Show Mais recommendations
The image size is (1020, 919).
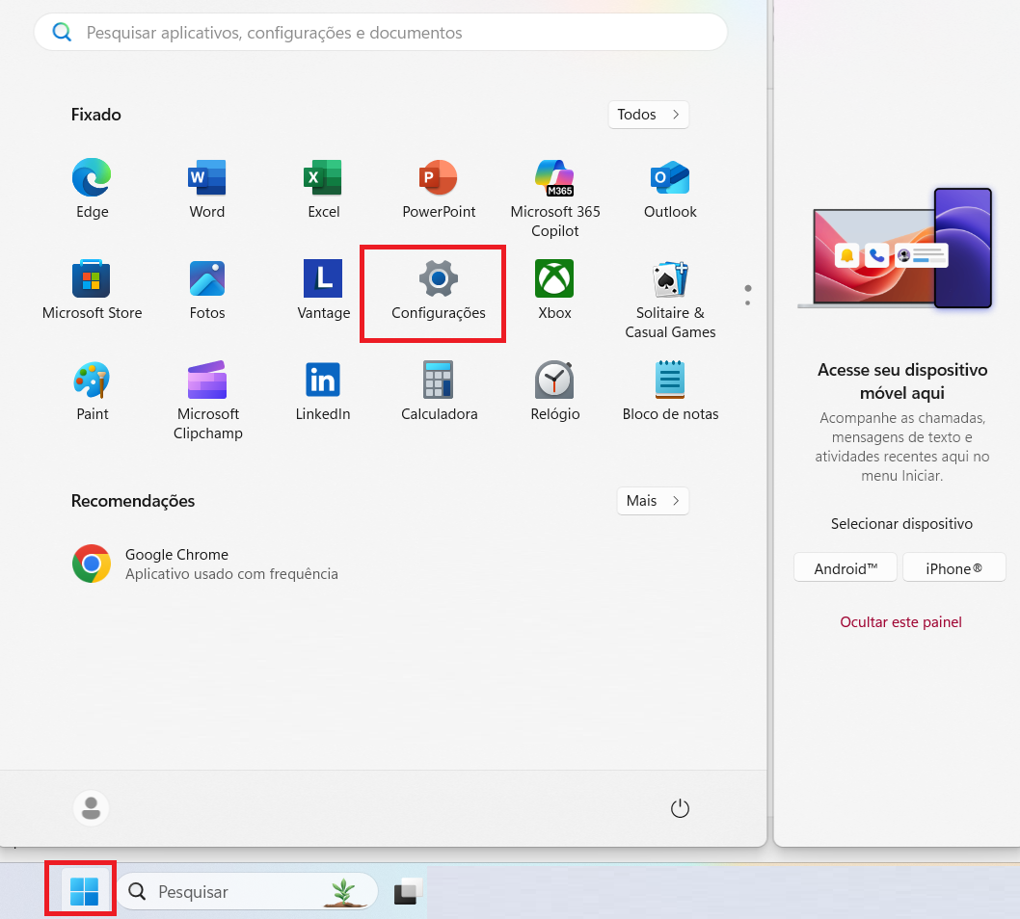point(653,501)
